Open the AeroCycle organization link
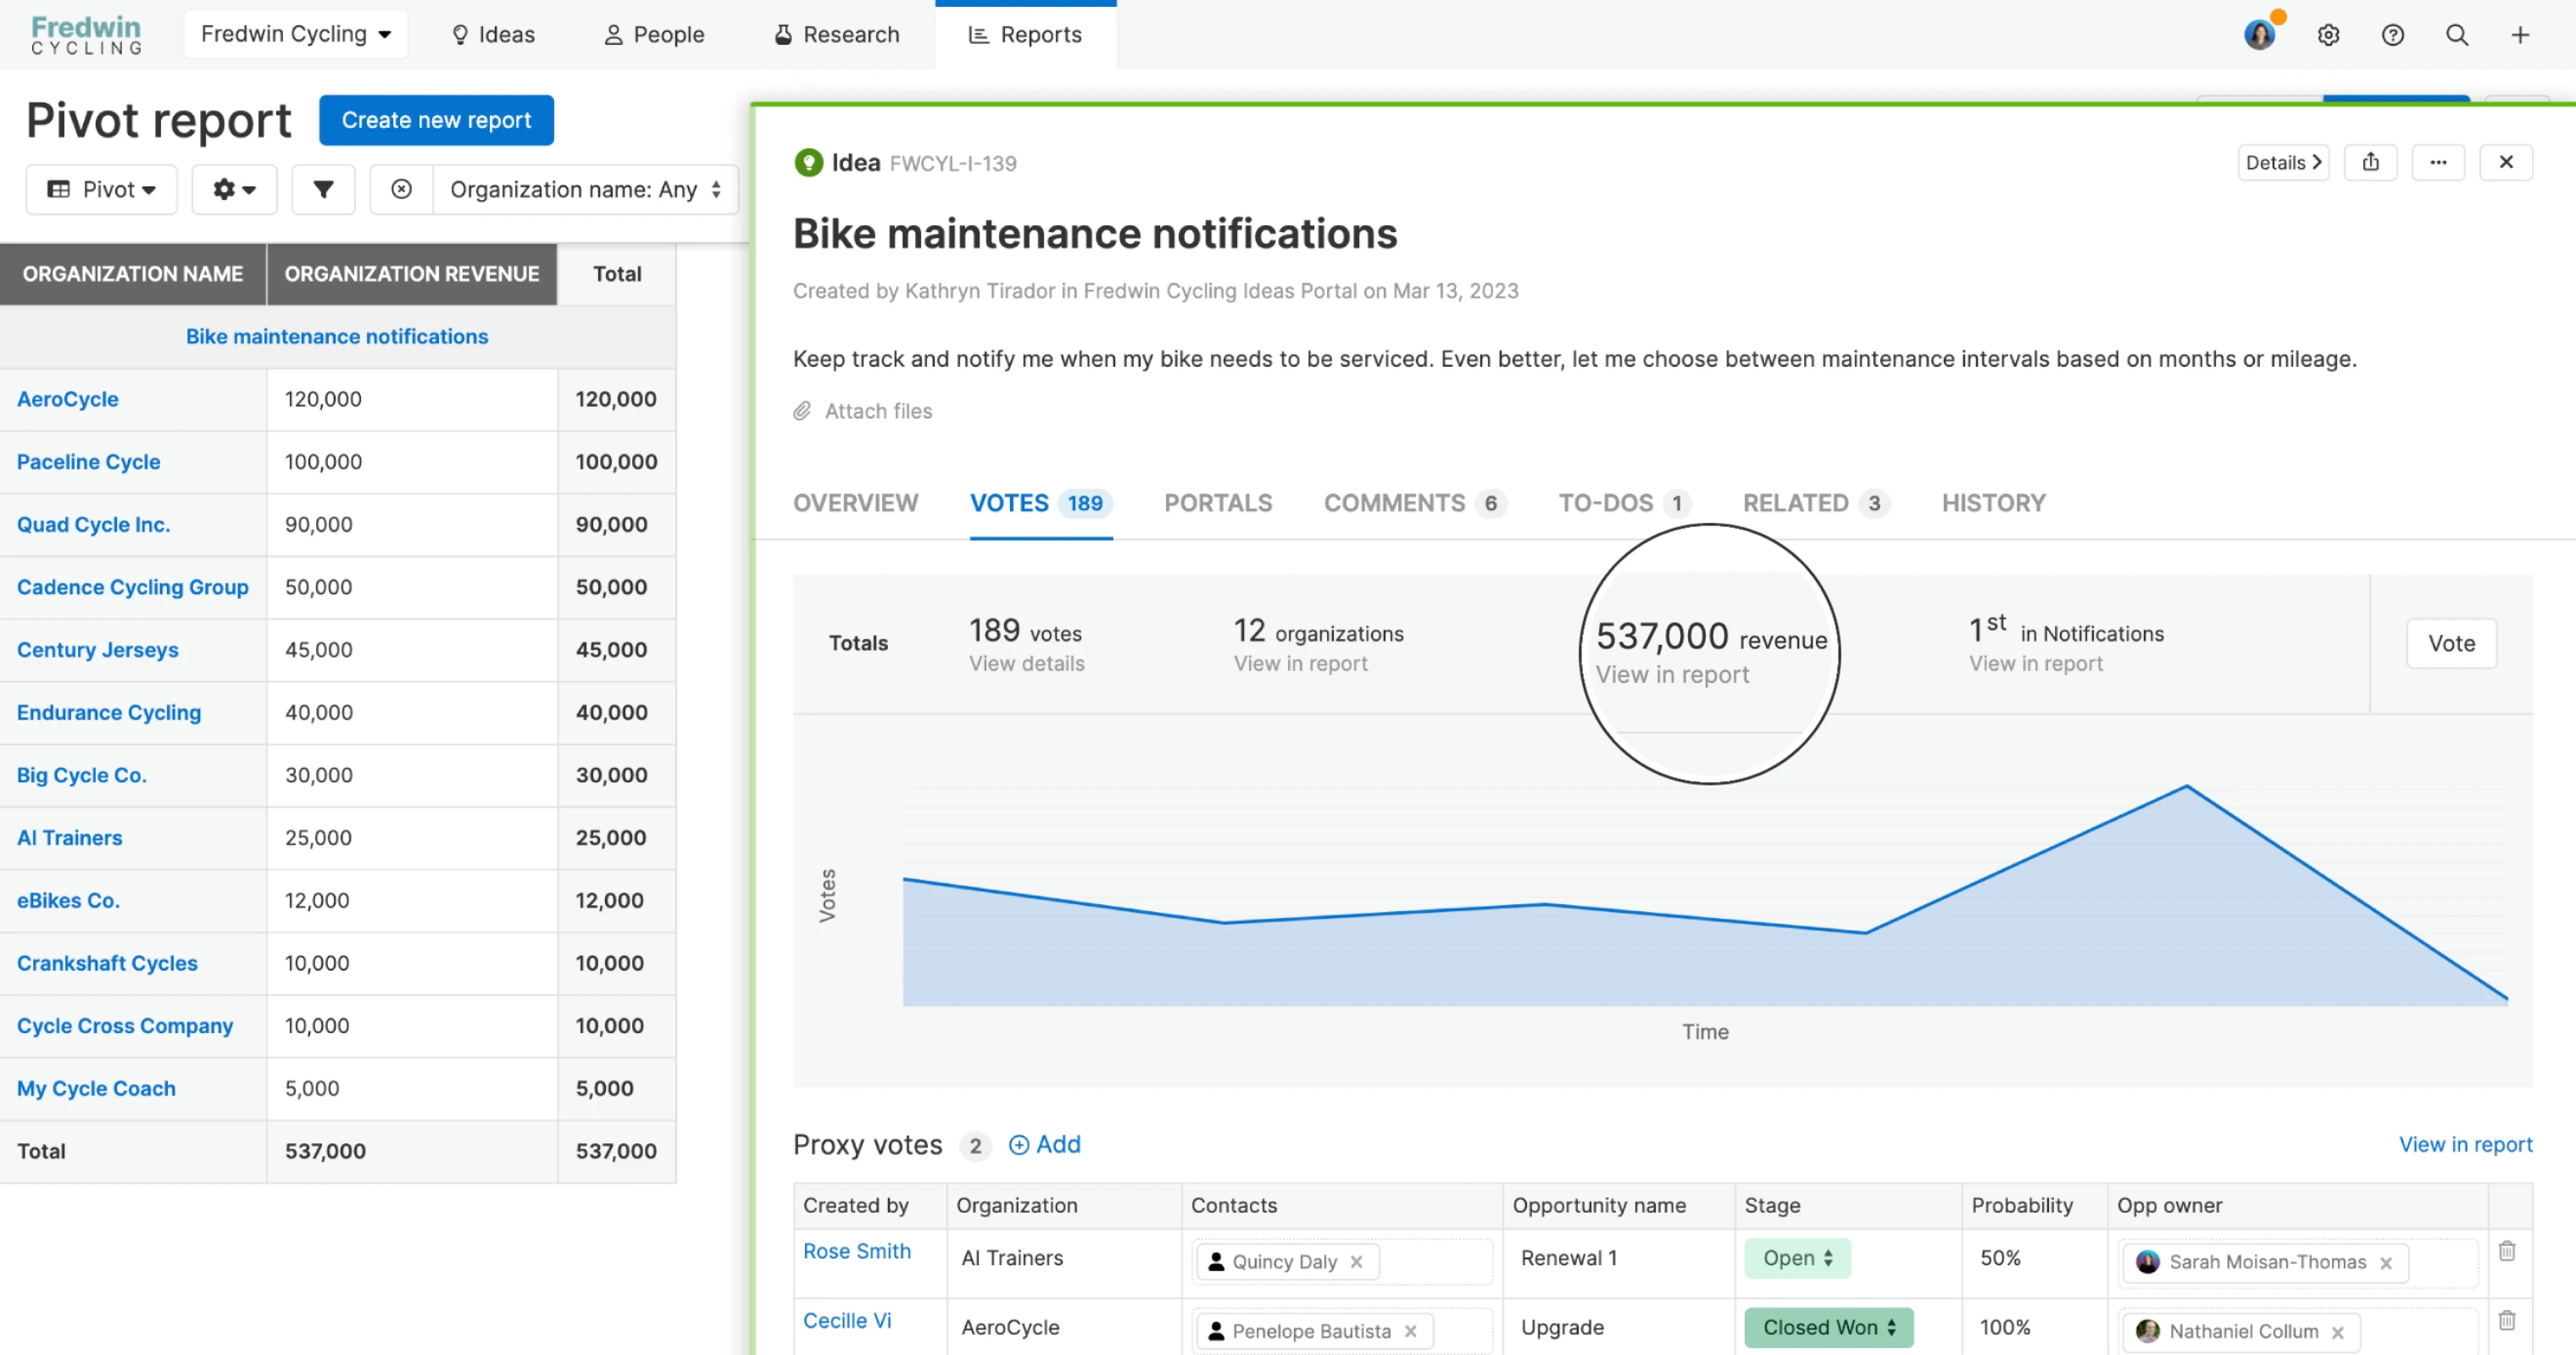The image size is (2576, 1355). tap(67, 399)
